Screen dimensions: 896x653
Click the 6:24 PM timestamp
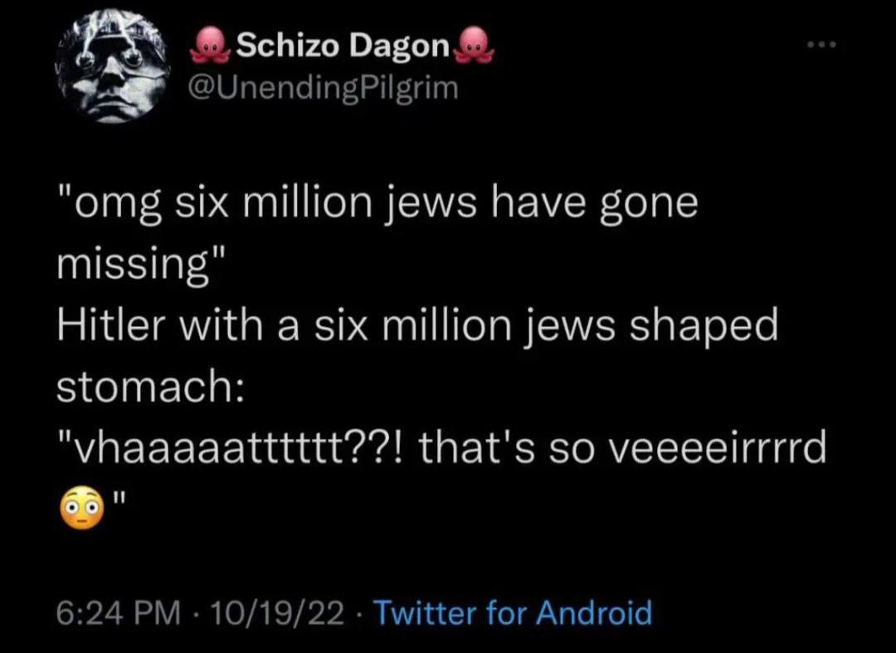[118, 613]
